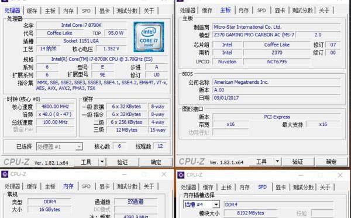
Task: Click the instruction set list with MMX, SSE
Action: point(102,86)
